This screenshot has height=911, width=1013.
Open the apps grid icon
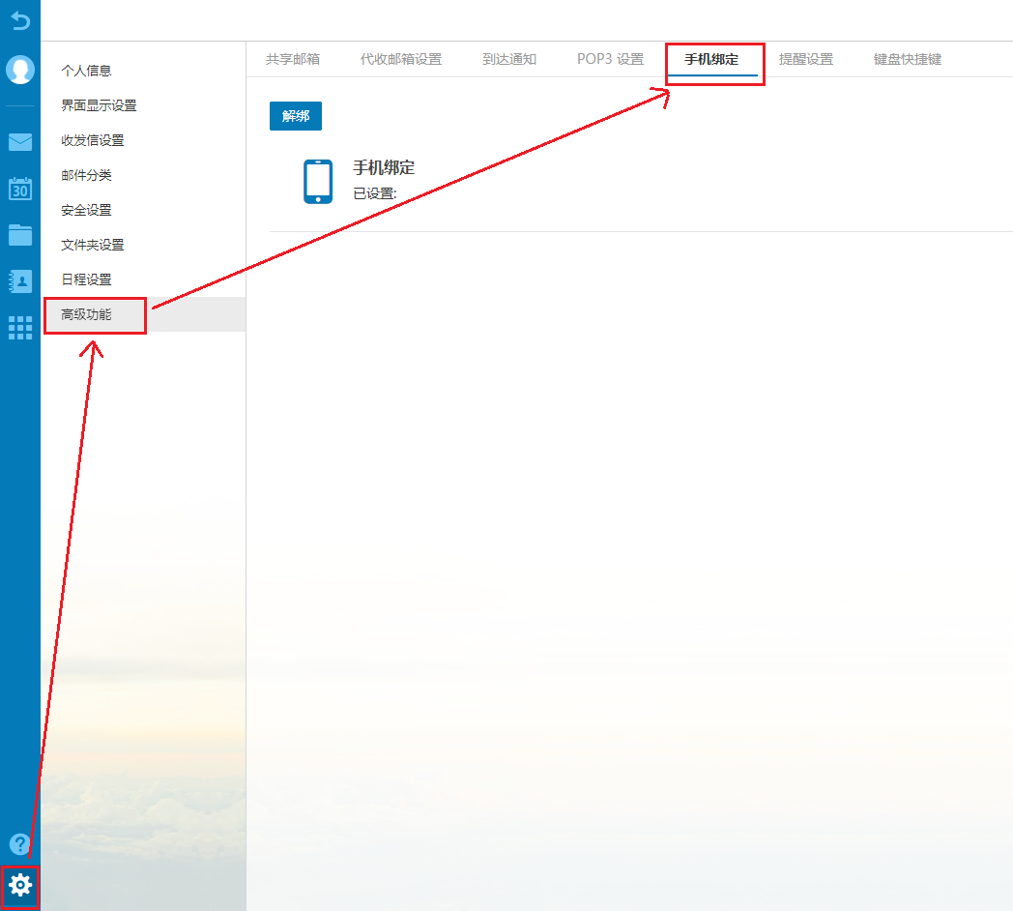pos(20,327)
